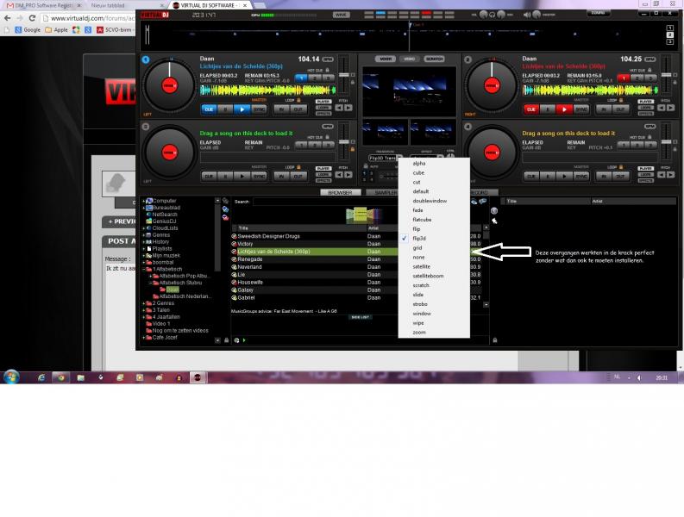Click the Start button on taskbar
684x517 pixels.
pos(11,377)
